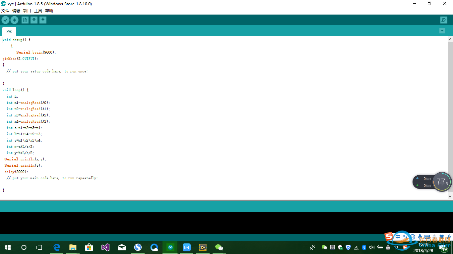Viewport: 453px width, 254px height.
Task: Click the 'delay(2000);' line
Action: point(16,172)
